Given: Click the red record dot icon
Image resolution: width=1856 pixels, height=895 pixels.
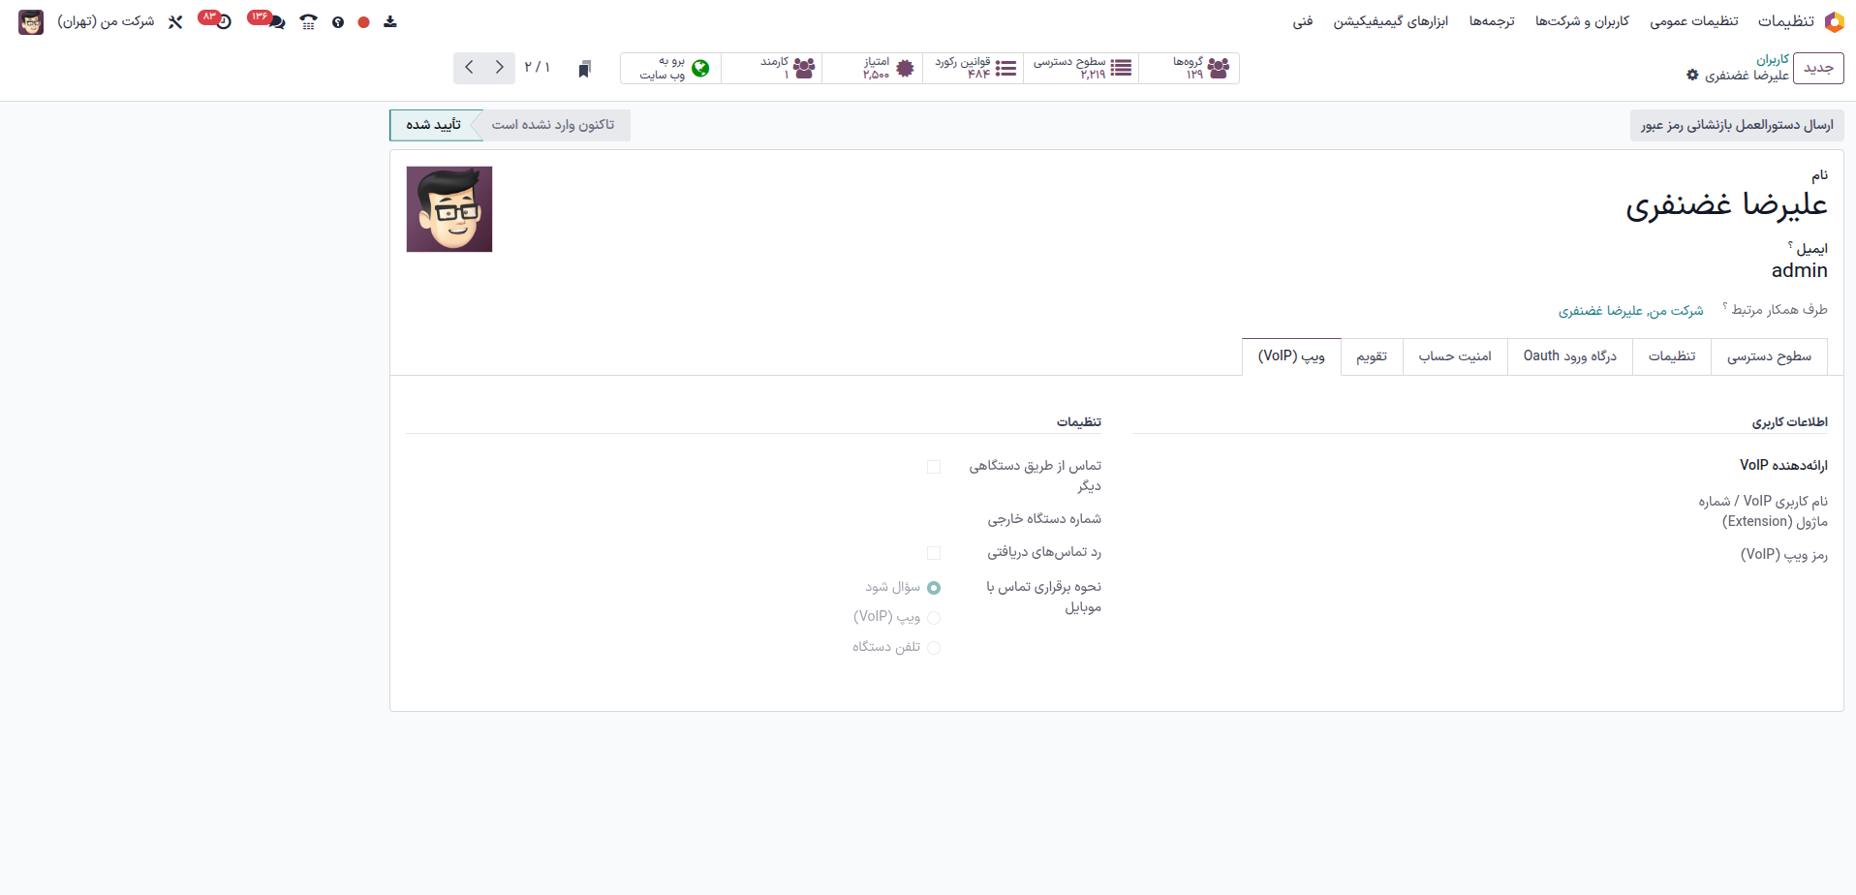Looking at the screenshot, I should [x=363, y=21].
